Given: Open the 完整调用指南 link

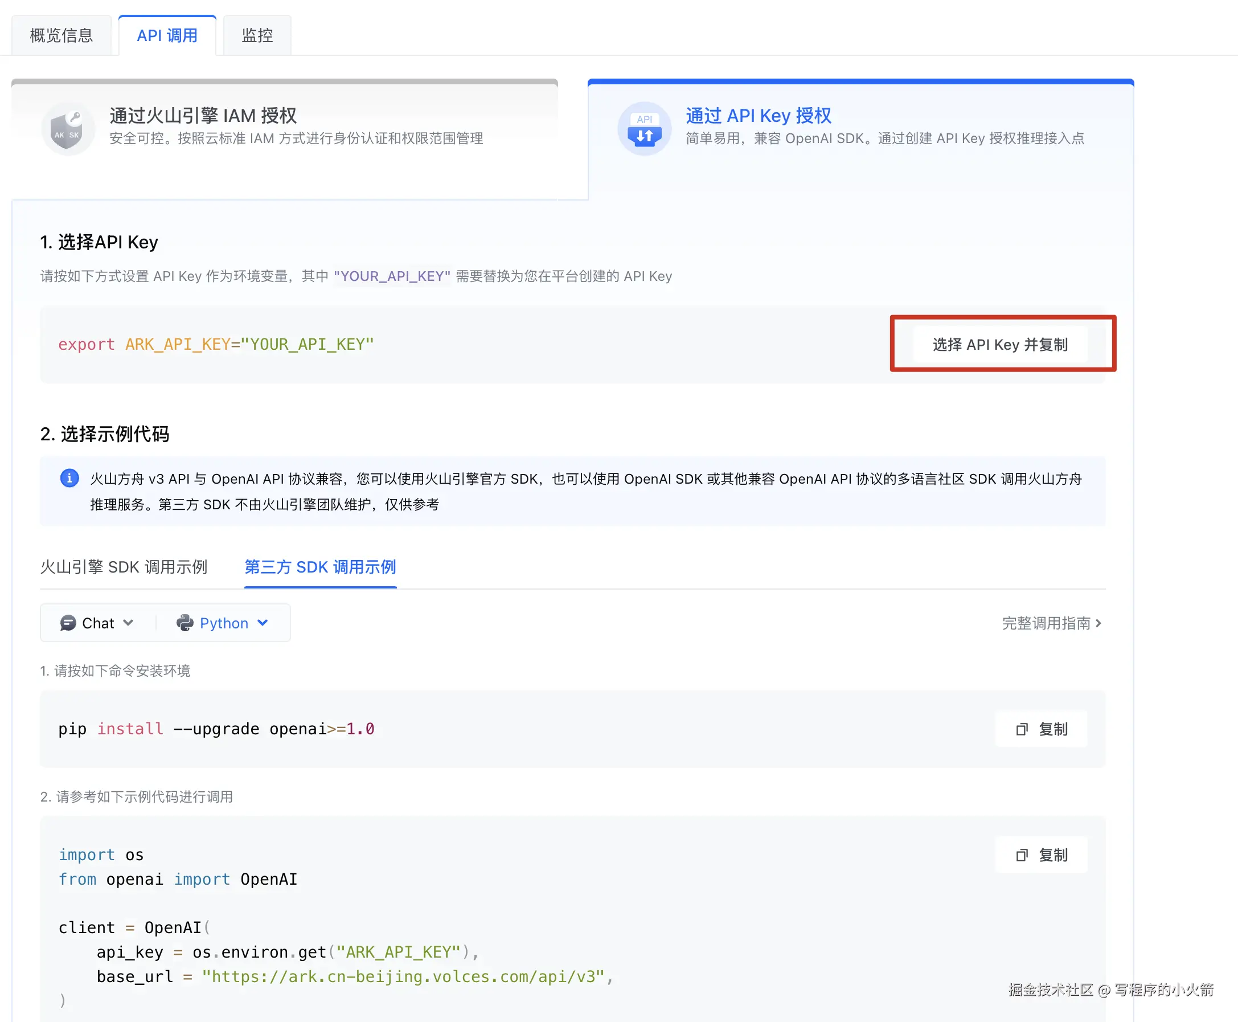Looking at the screenshot, I should [1046, 623].
